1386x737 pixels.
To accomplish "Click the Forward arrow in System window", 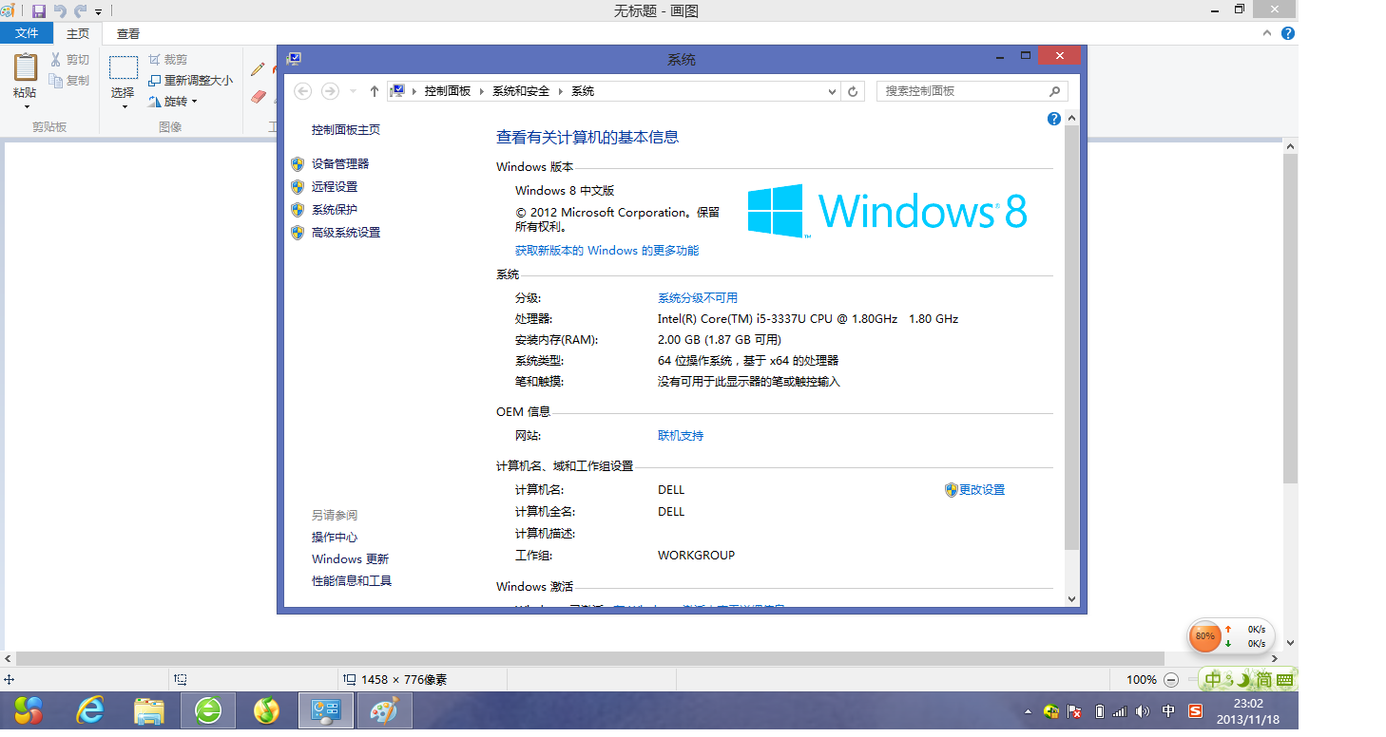I will click(x=330, y=91).
